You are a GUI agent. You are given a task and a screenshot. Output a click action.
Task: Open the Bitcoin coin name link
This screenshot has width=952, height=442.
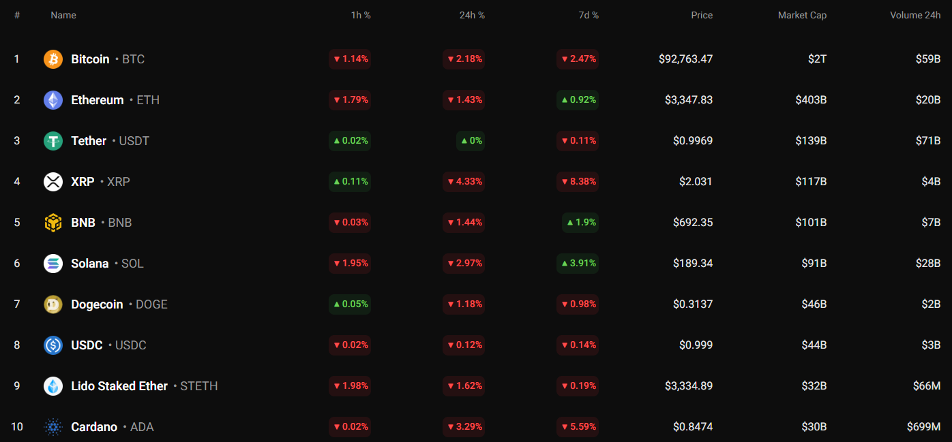(90, 59)
